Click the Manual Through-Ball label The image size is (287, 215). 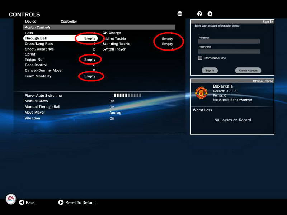42,106
